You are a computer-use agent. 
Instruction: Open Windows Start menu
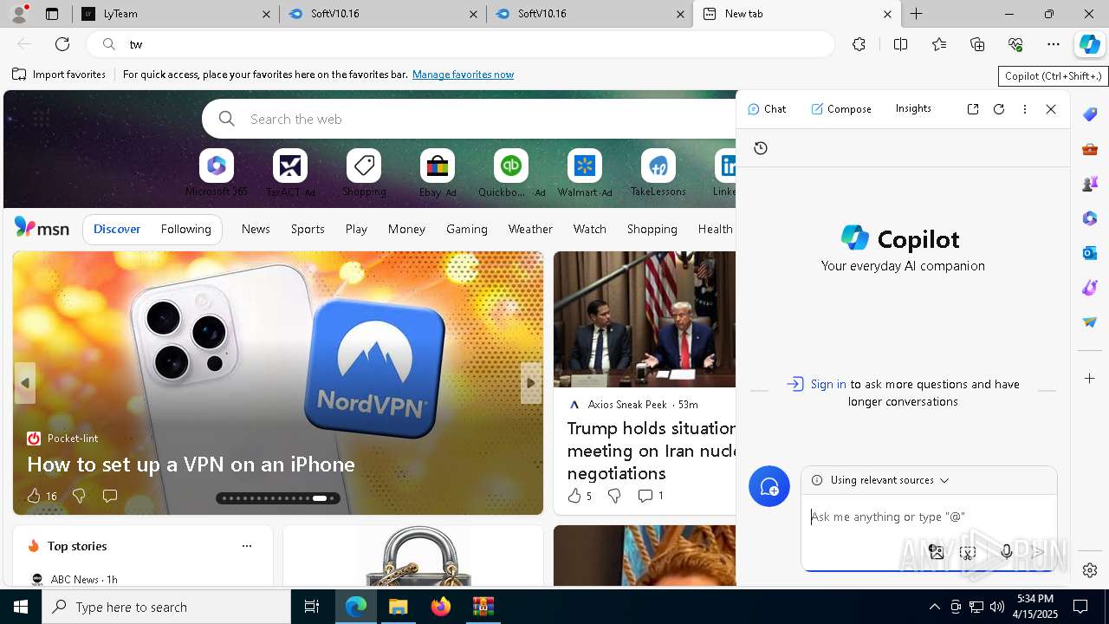point(21,607)
